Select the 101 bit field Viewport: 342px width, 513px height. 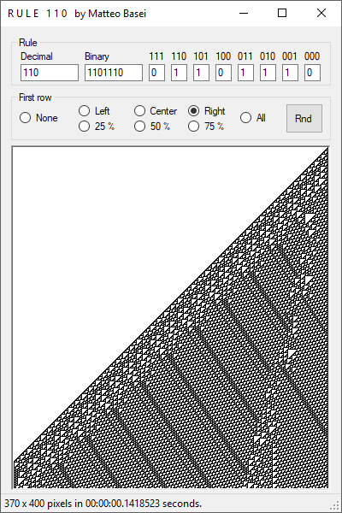coord(201,73)
